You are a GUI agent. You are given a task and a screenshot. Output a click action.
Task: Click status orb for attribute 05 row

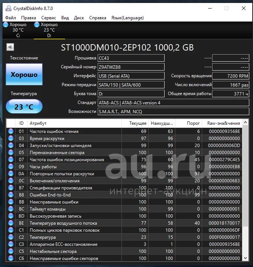[x=11, y=152]
